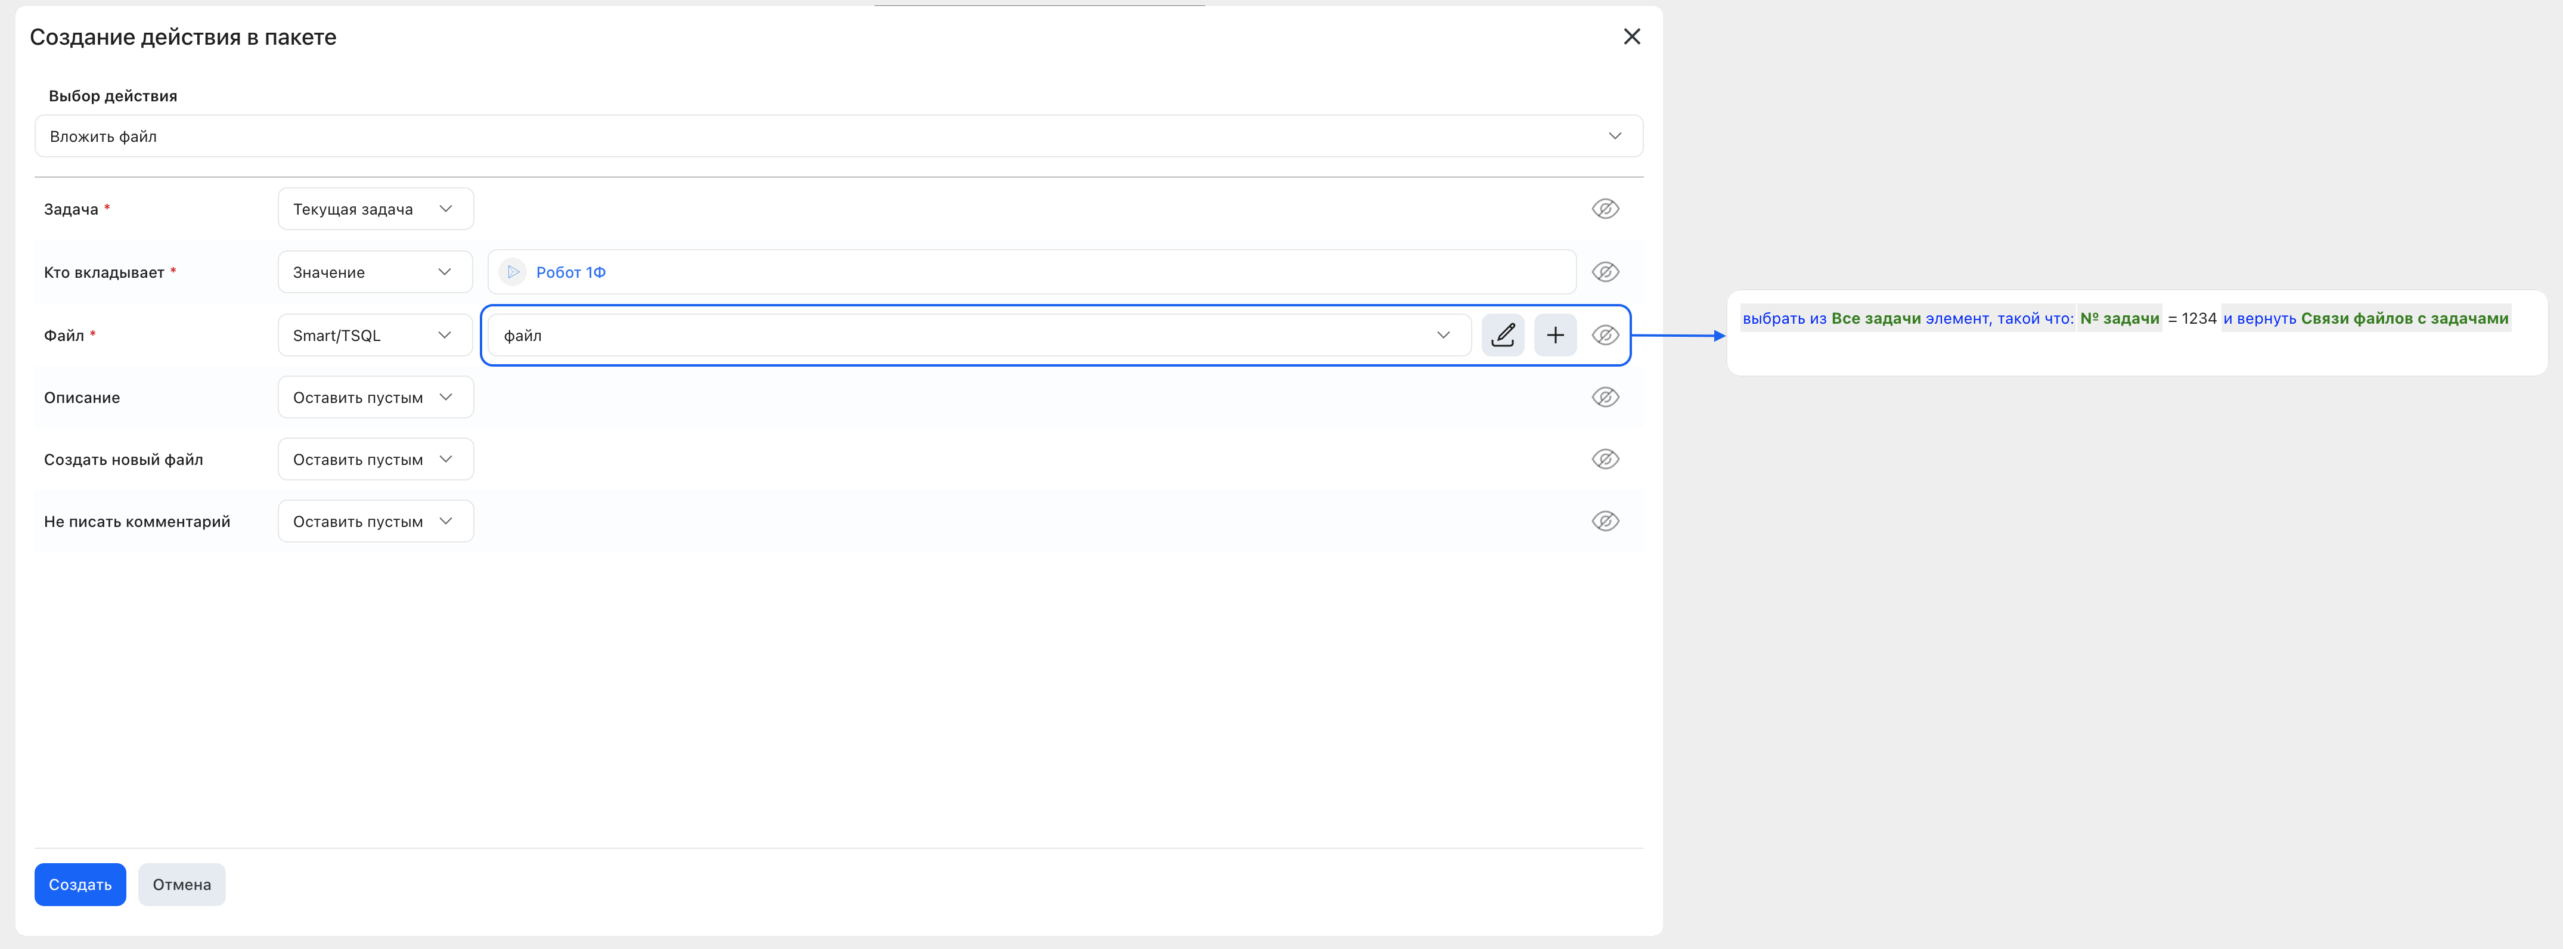Click the plus icon in Файл row

[x=1555, y=335]
